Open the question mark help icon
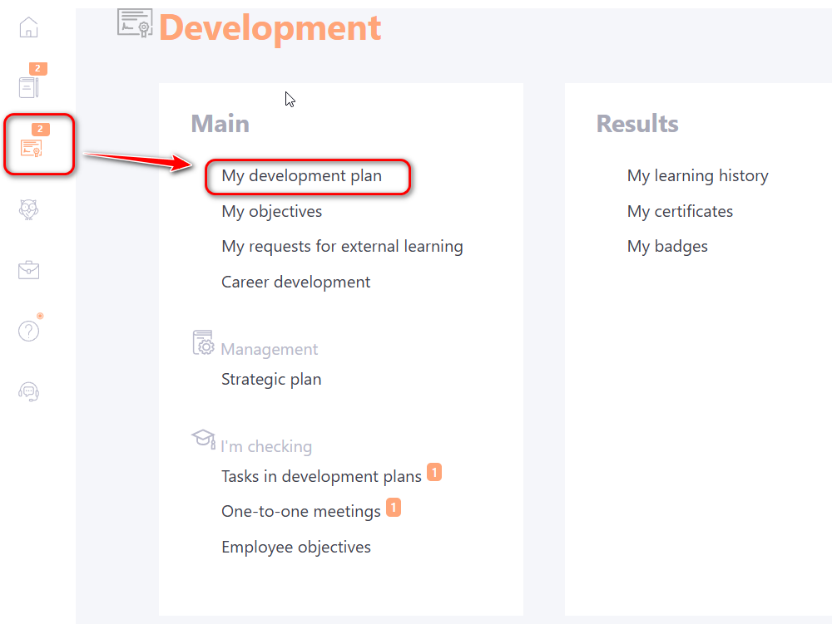Viewport: 837px width, 624px height. 29,331
